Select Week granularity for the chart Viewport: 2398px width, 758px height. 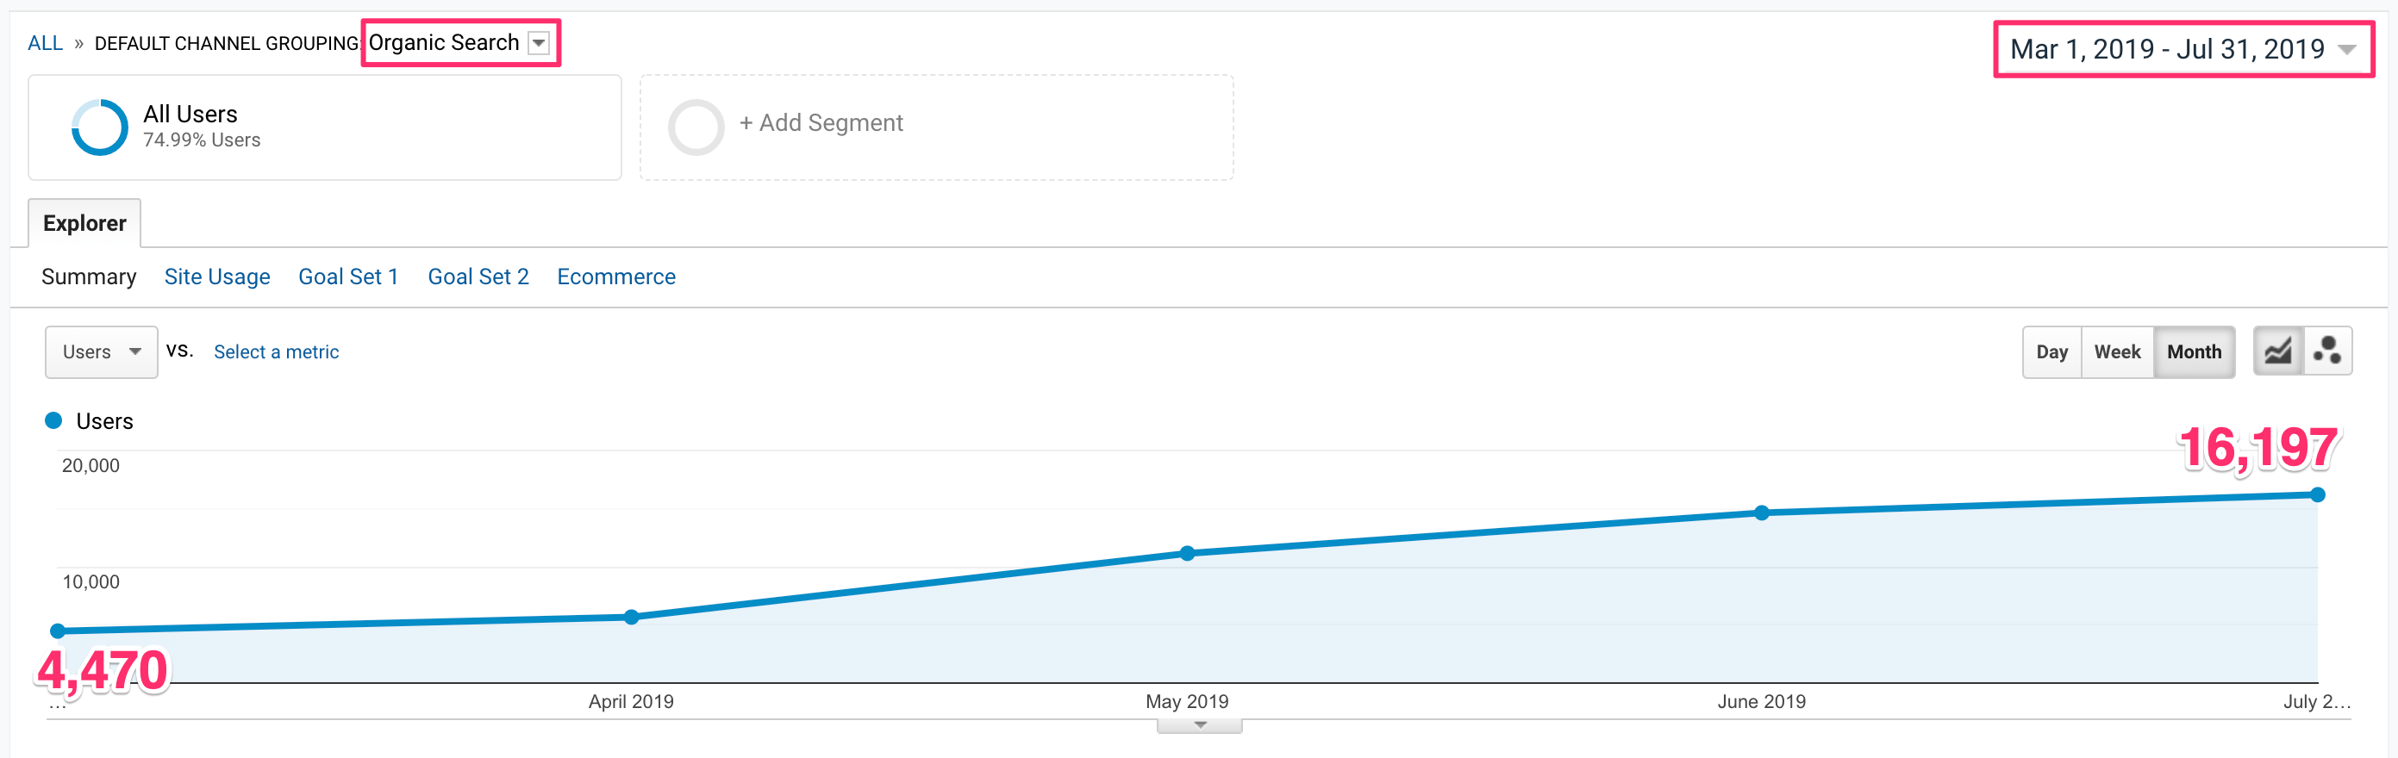point(2117,352)
